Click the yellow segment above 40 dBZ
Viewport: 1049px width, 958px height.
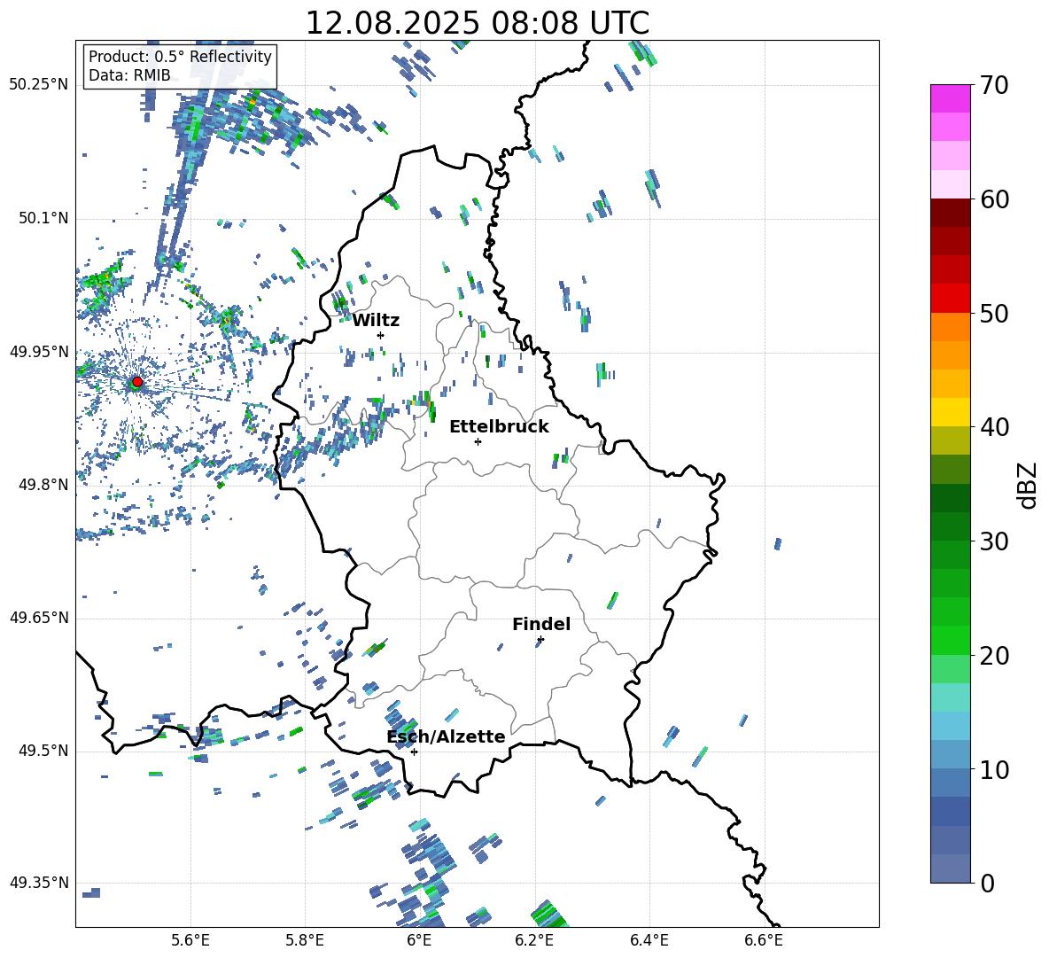(950, 412)
